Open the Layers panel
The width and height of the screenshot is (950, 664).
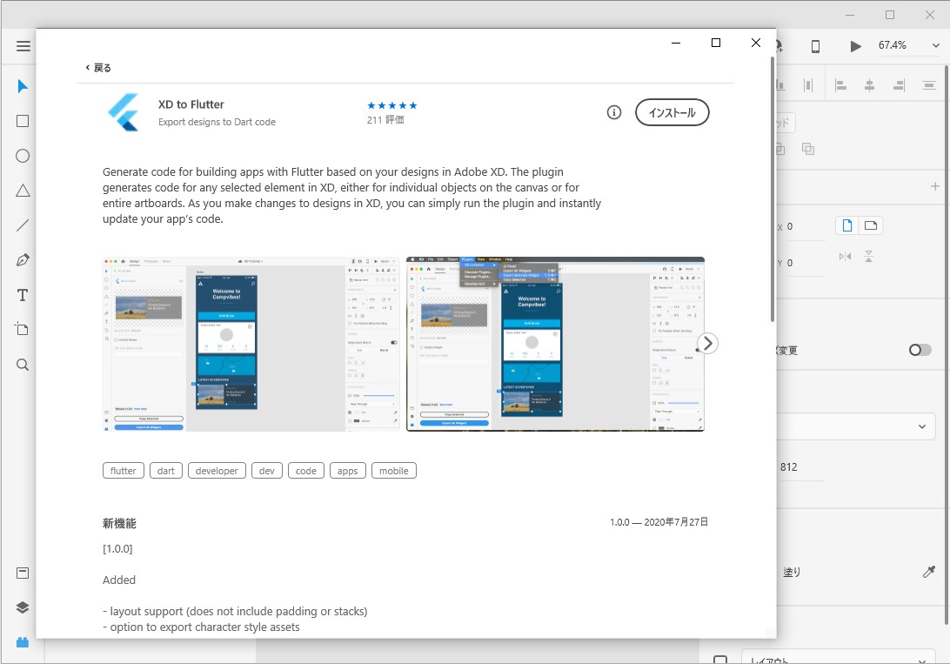[23, 607]
